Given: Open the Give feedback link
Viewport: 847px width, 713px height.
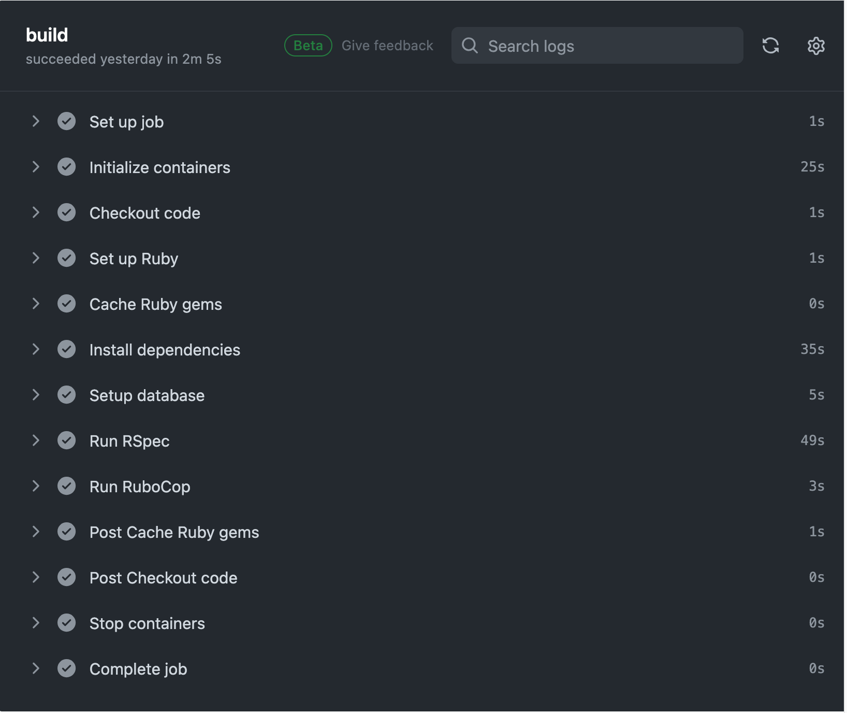Looking at the screenshot, I should (x=387, y=45).
